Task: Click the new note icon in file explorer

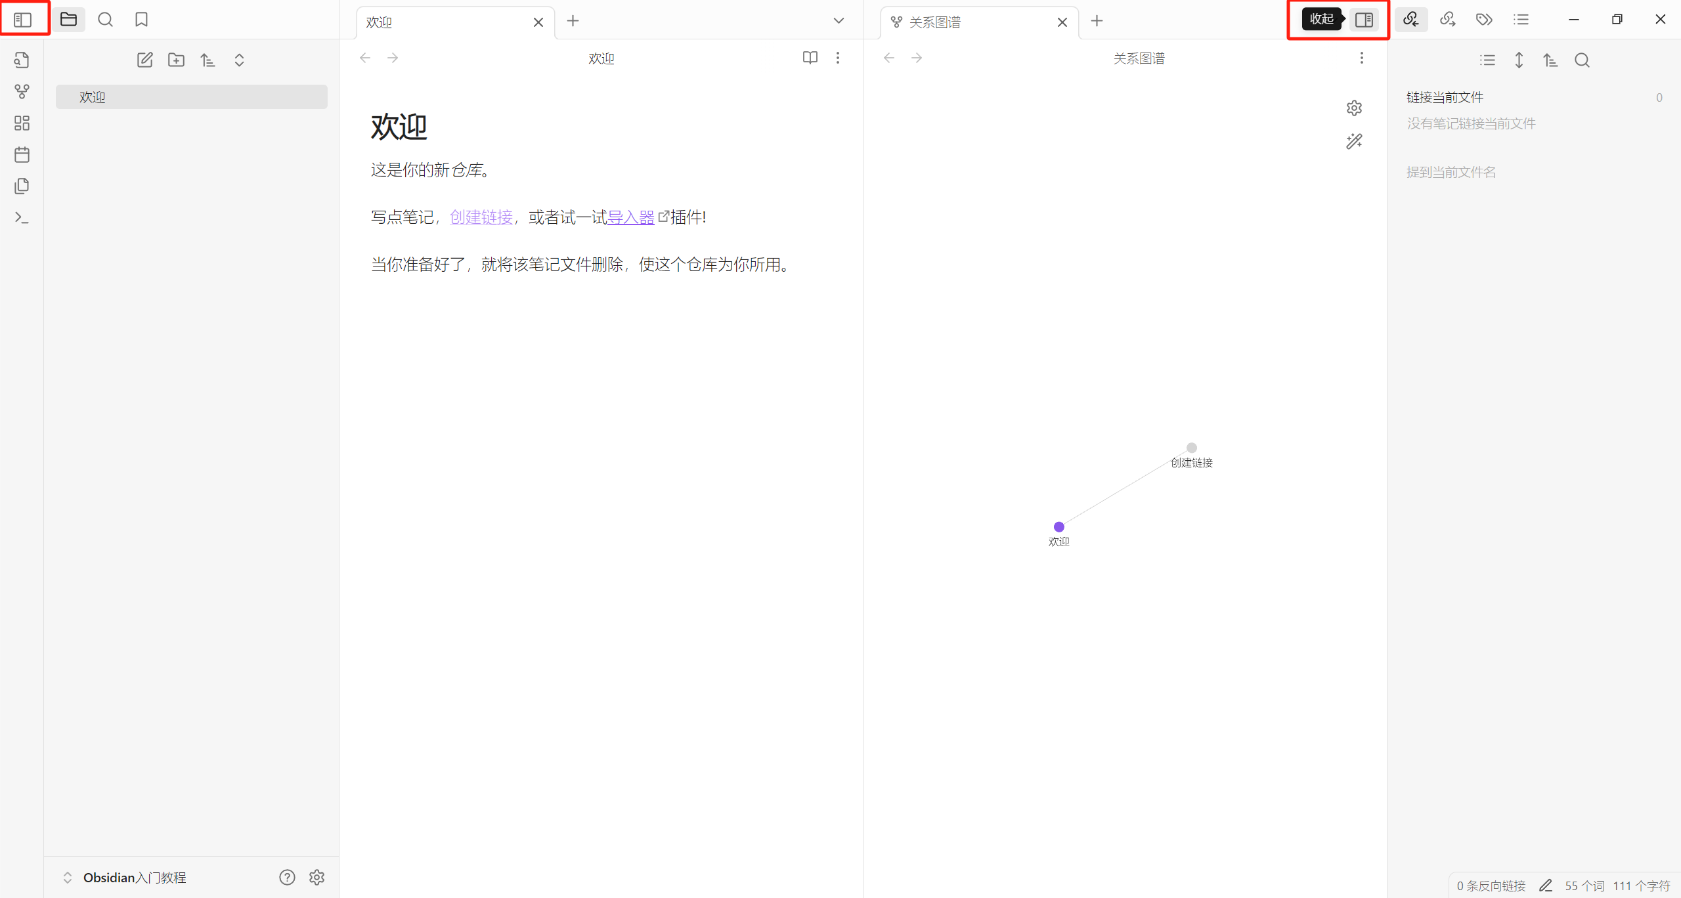Action: coord(144,60)
